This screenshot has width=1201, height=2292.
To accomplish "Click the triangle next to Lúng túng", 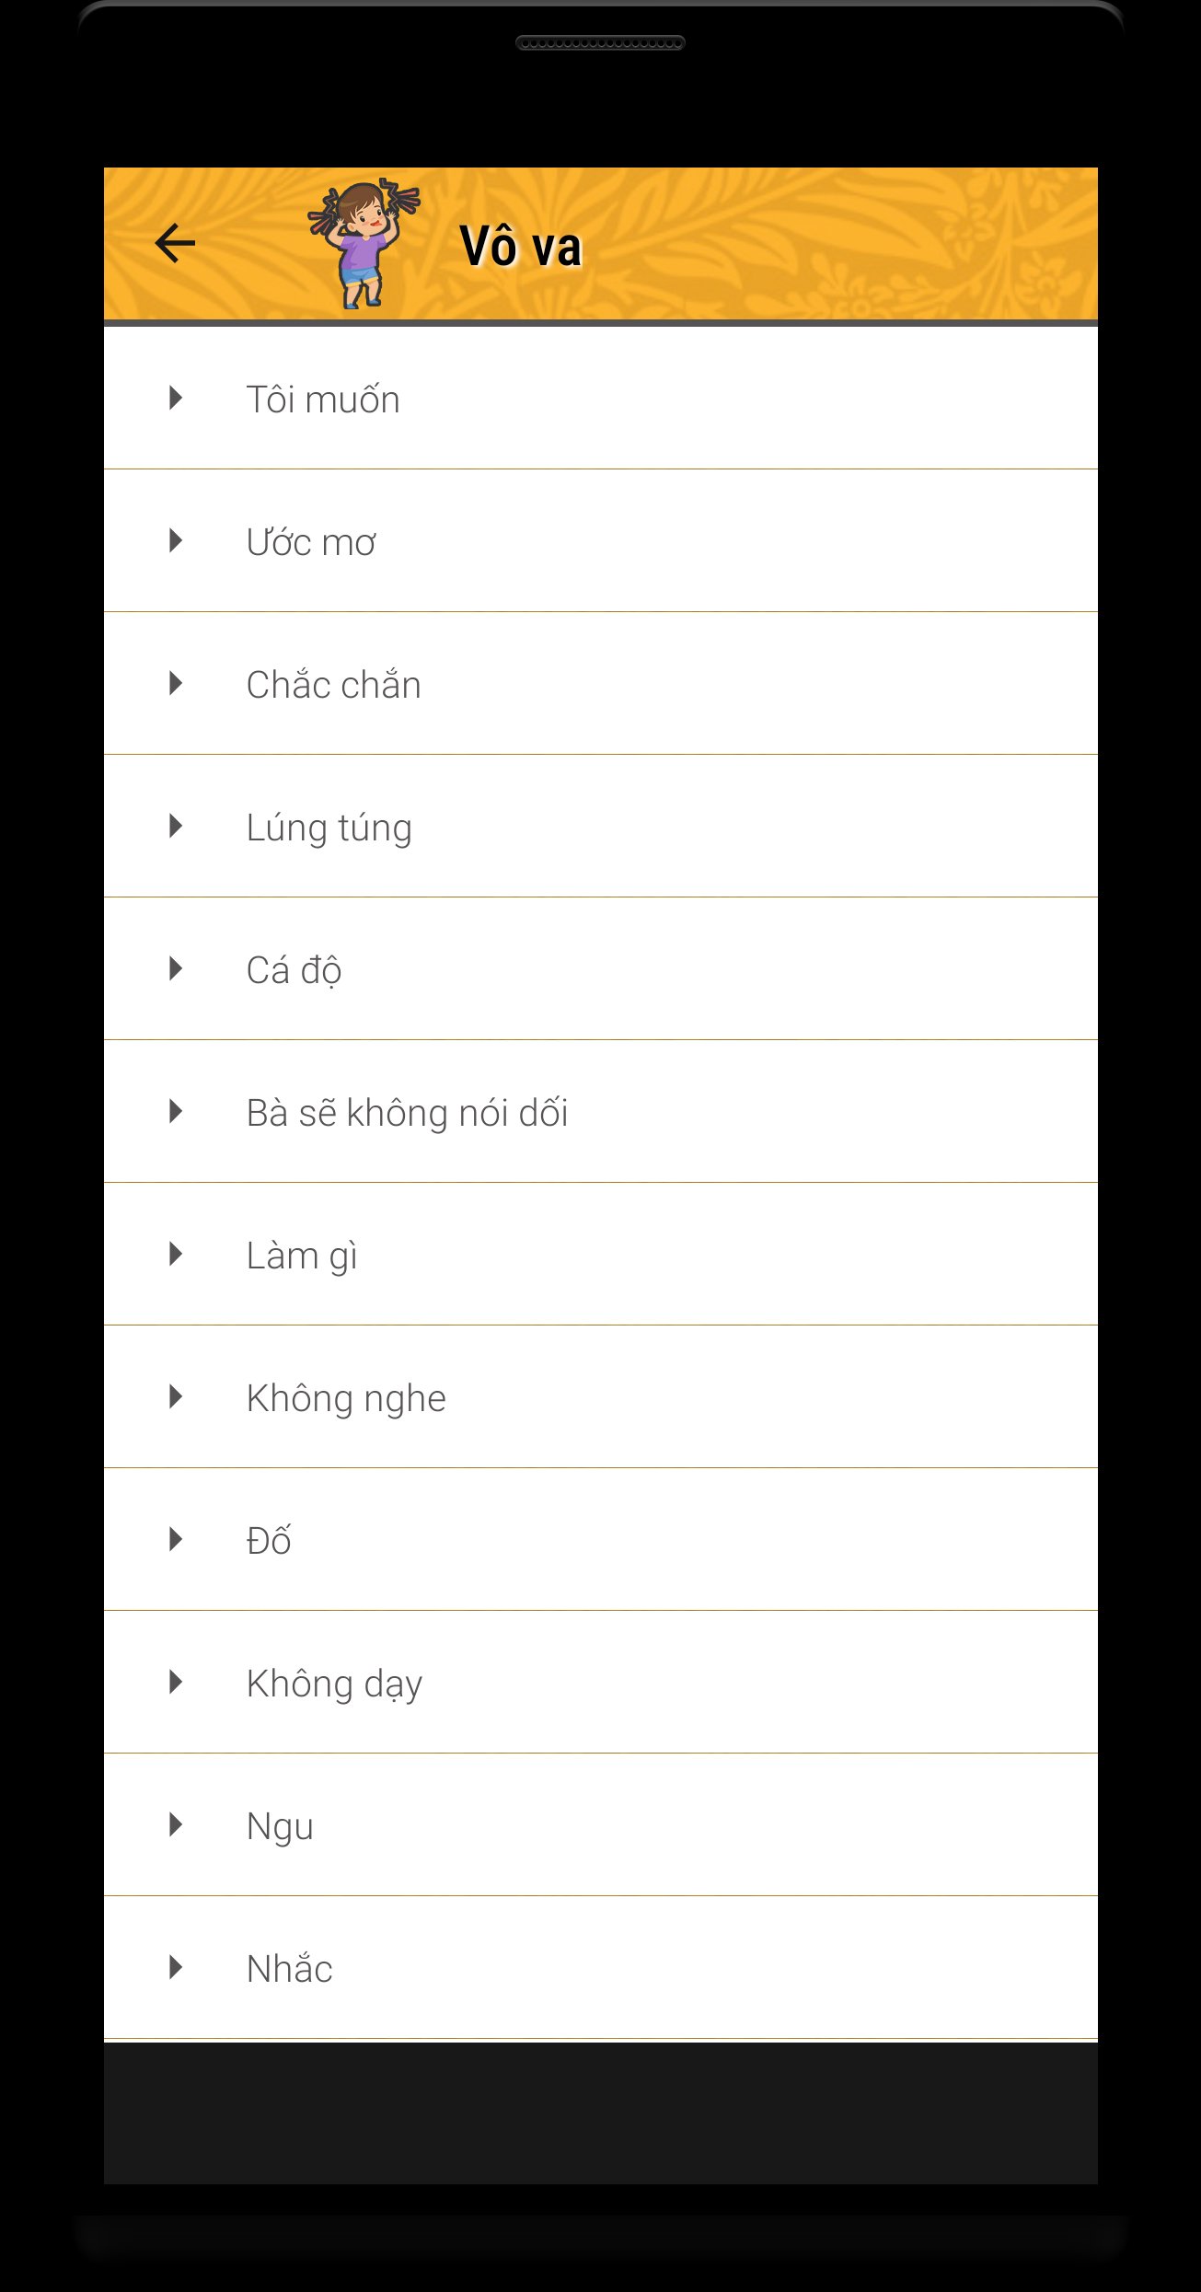I will (176, 827).
